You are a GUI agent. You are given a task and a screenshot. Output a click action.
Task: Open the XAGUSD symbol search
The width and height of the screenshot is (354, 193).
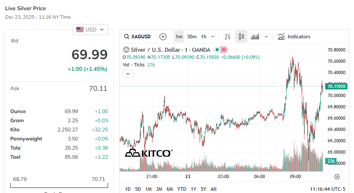click(137, 36)
